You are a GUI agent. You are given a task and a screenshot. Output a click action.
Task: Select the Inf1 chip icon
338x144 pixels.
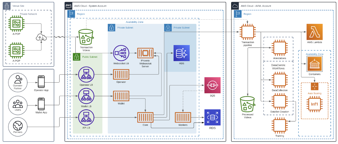tap(314, 104)
